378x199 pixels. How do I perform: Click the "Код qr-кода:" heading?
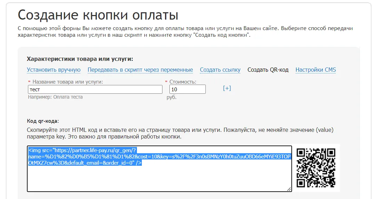43,121
